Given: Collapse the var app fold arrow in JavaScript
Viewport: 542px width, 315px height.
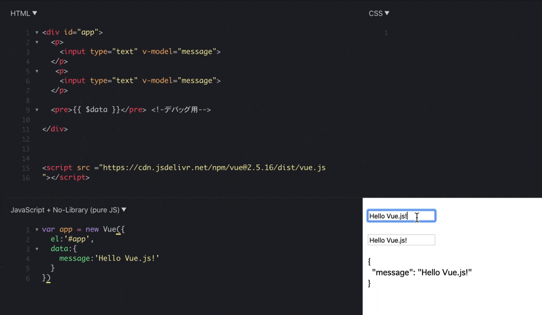Looking at the screenshot, I should pos(36,230).
